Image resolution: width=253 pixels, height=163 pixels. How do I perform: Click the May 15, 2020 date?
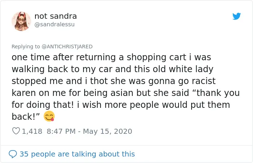point(107,131)
